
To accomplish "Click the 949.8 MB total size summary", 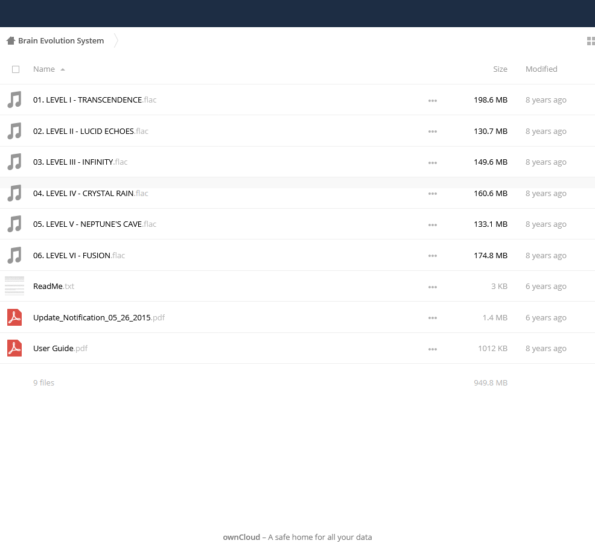I will pyautogui.click(x=490, y=383).
